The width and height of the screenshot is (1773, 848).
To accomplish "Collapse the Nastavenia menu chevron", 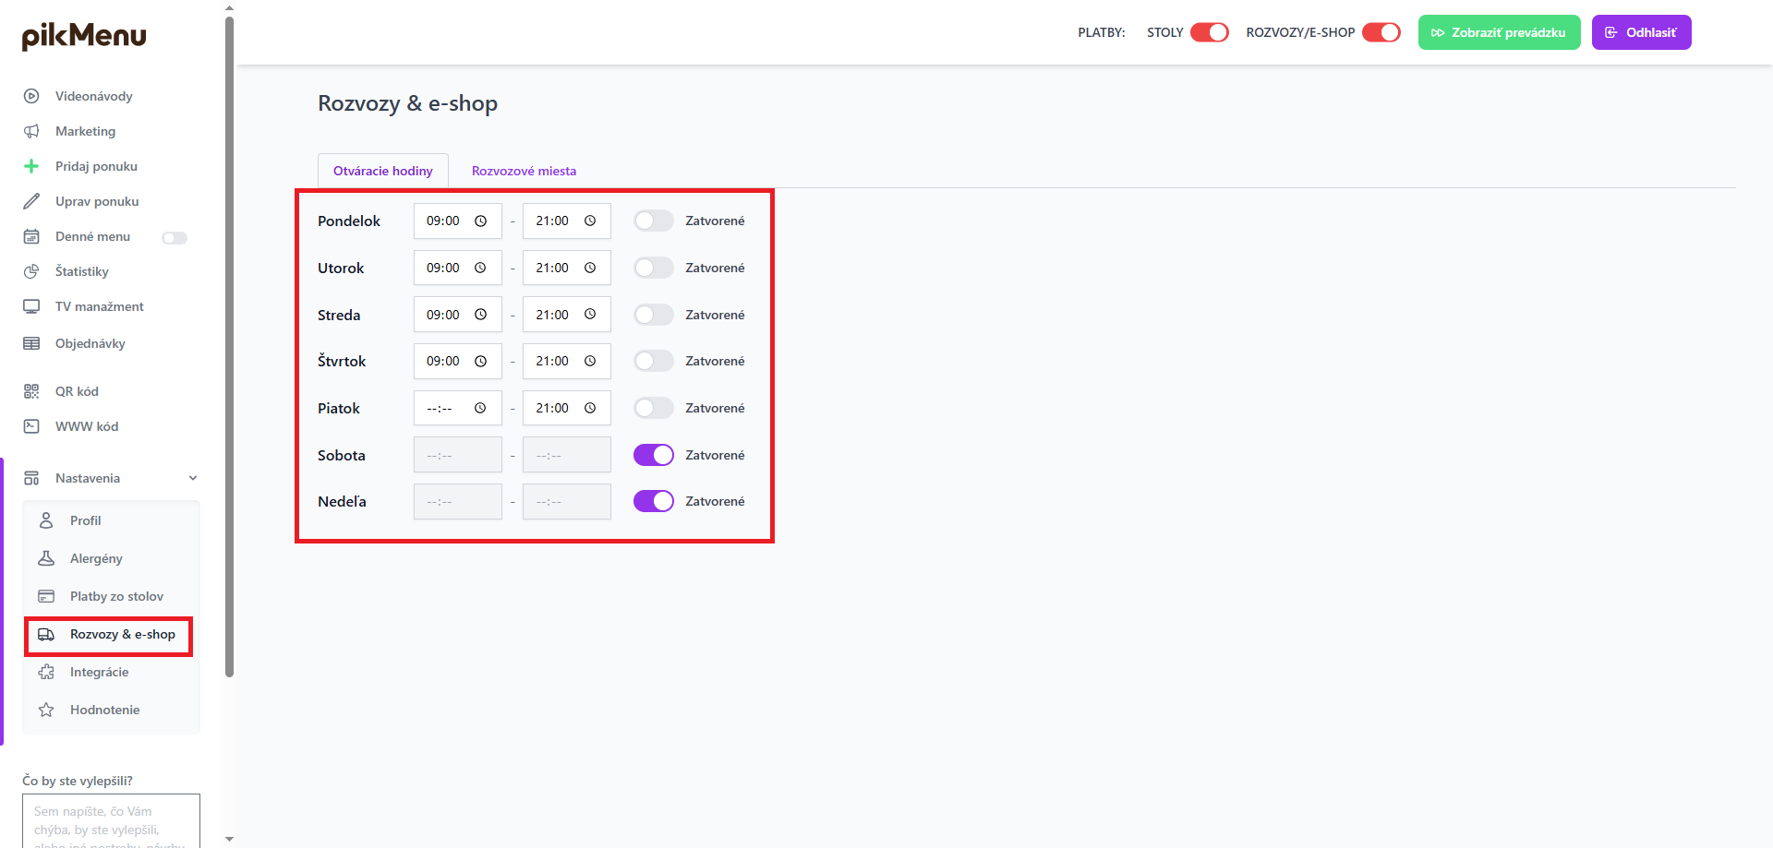I will pos(193,478).
